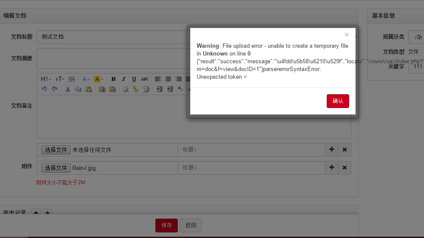
Task: Toggle strikethrough ABC formatting
Action: 145,79
